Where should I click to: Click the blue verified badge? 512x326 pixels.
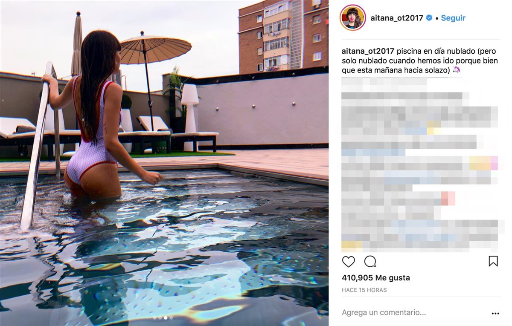coord(429,18)
